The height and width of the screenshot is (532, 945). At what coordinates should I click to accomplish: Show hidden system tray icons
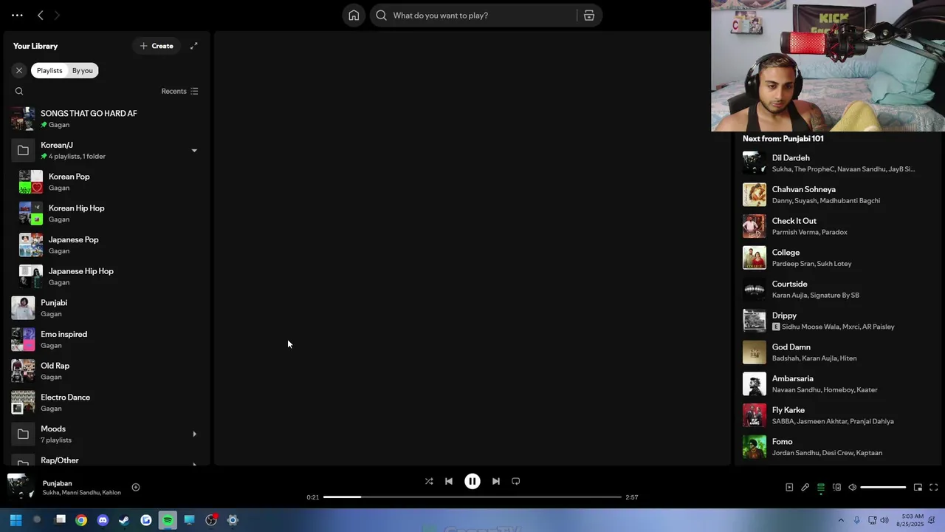pyautogui.click(x=841, y=520)
